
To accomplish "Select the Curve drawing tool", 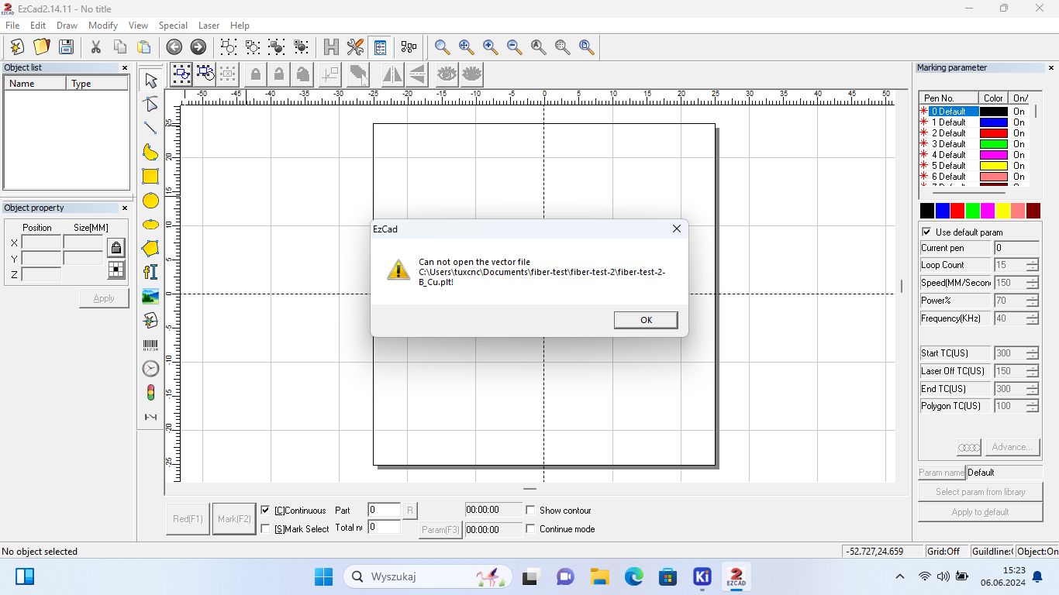I will (x=150, y=152).
